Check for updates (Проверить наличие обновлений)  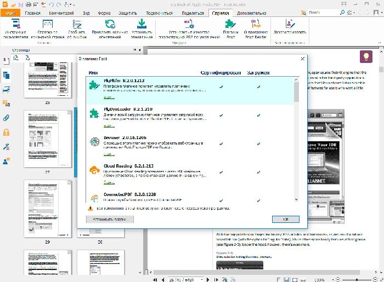pos(110,29)
